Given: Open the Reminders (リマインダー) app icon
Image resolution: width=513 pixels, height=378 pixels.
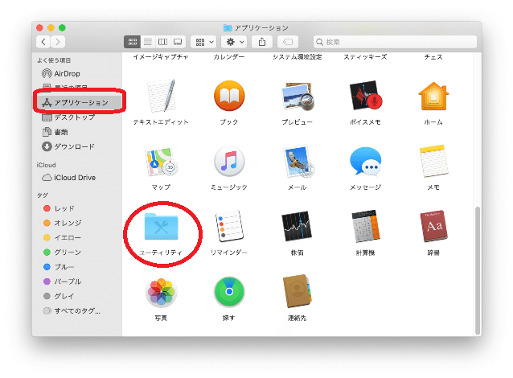Looking at the screenshot, I should pos(229,227).
